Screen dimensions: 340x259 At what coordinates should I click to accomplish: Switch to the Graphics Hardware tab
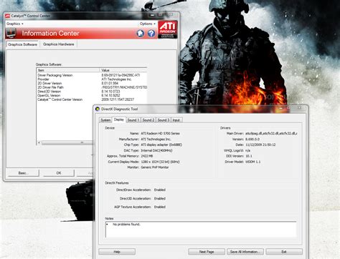click(x=59, y=44)
